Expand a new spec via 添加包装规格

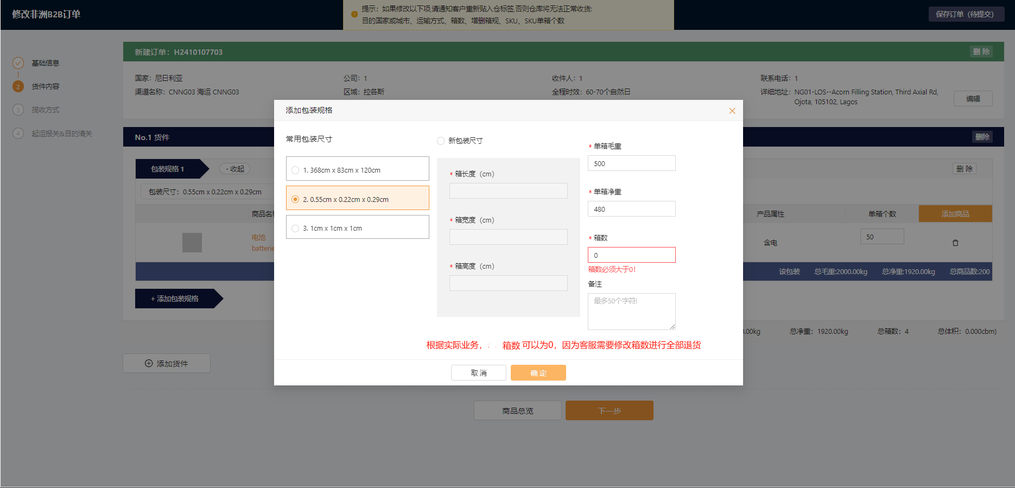click(x=175, y=299)
